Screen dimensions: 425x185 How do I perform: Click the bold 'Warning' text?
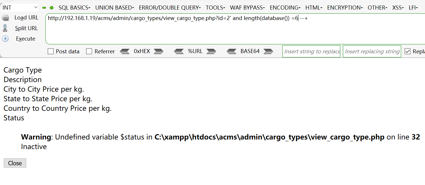pyautogui.click(x=36, y=137)
